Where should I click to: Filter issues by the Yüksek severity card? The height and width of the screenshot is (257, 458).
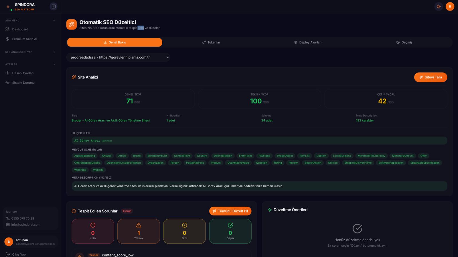coord(139,231)
